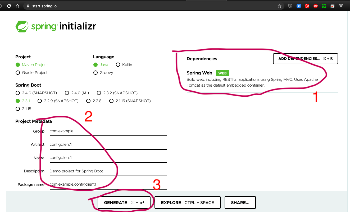Open the shield extension icon
This screenshot has width=350, height=212.
(x=290, y=6)
